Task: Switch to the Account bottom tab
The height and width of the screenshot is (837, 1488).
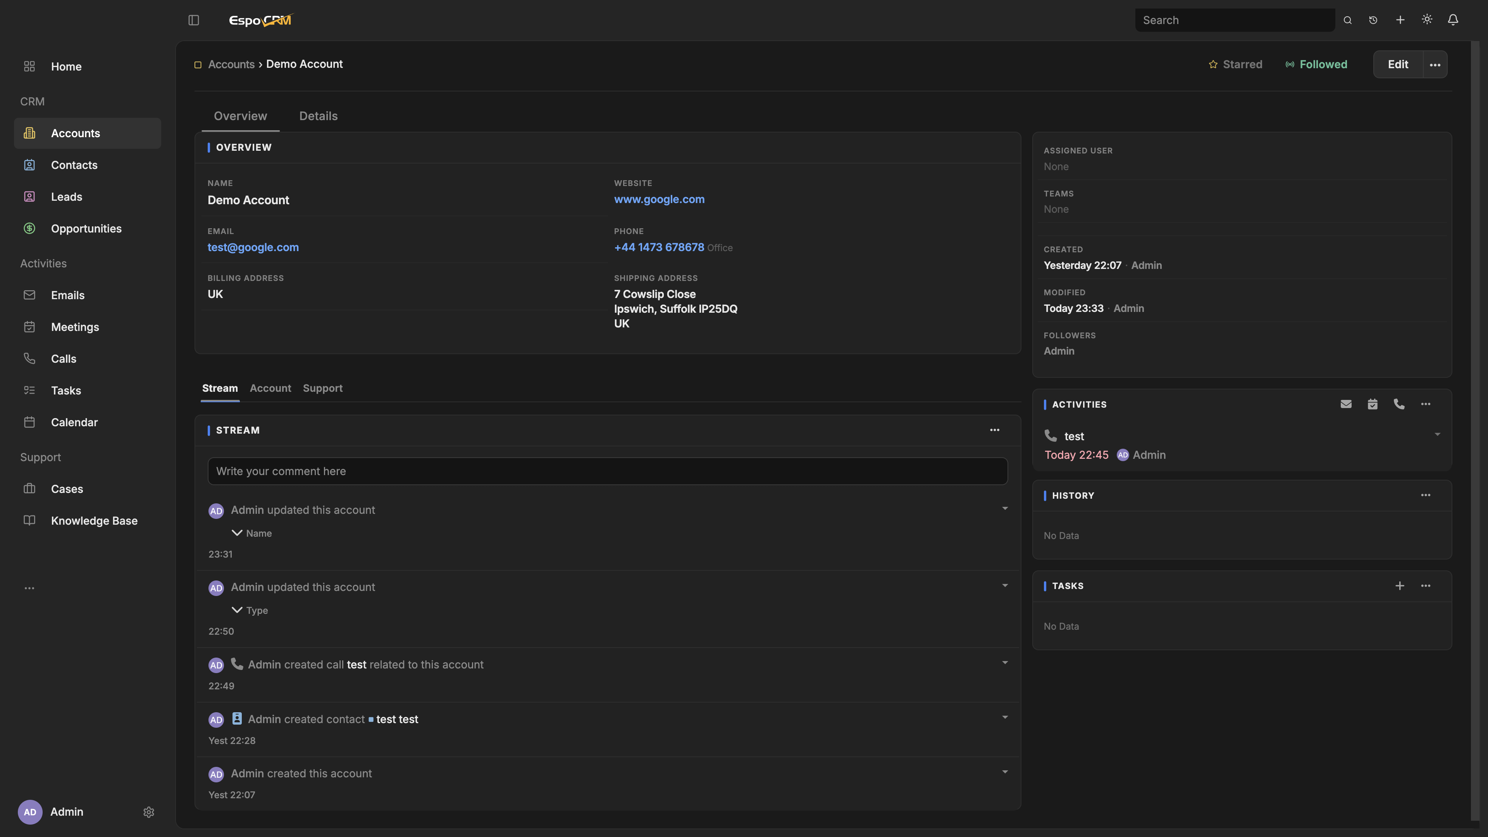Action: coord(270,388)
